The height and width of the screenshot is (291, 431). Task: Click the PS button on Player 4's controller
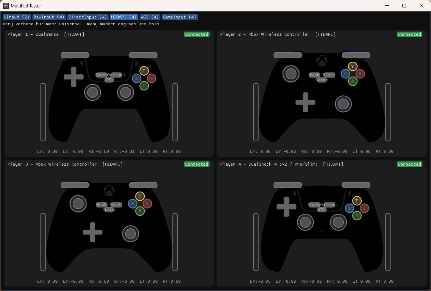tap(322, 210)
